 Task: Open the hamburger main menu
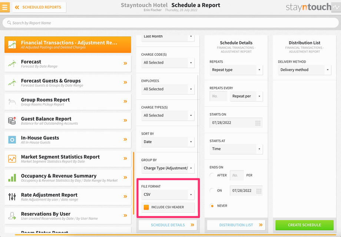5,7
